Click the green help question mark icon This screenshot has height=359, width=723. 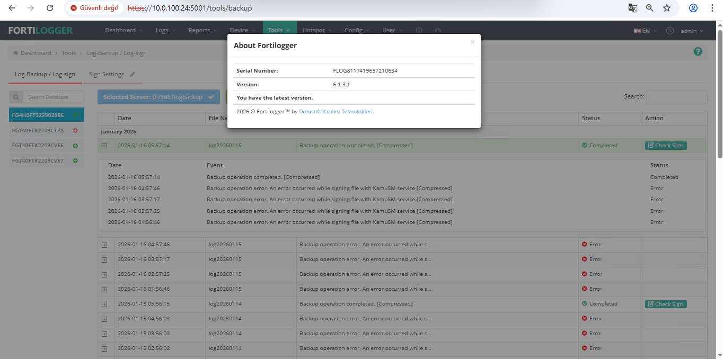tap(698, 51)
